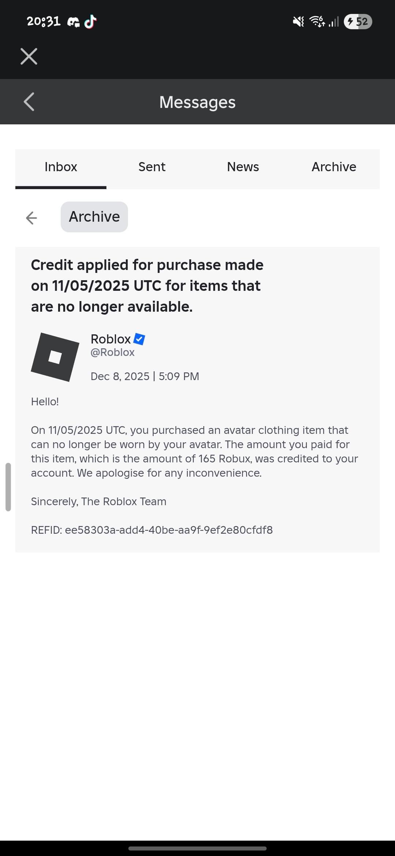The image size is (395, 856).
Task: Tap the Wi-Fi status icon
Action: [x=317, y=22]
